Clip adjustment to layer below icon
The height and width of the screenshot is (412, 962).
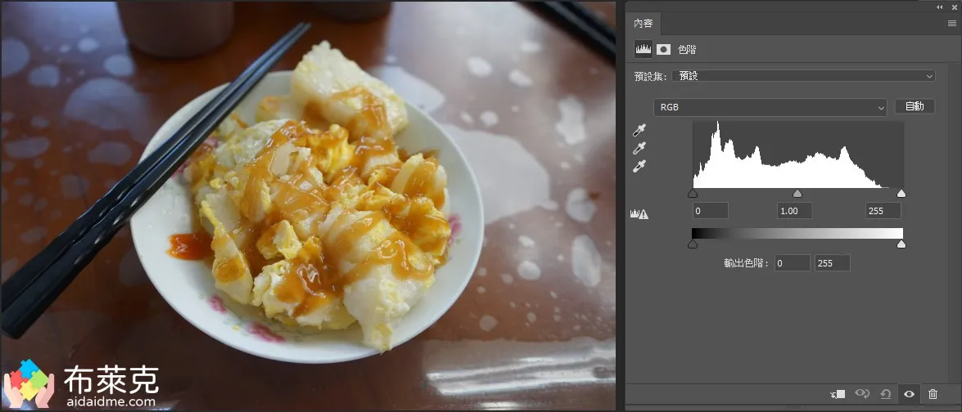click(x=838, y=394)
